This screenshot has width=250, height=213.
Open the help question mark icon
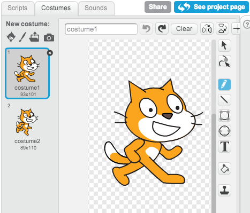click(247, 25)
